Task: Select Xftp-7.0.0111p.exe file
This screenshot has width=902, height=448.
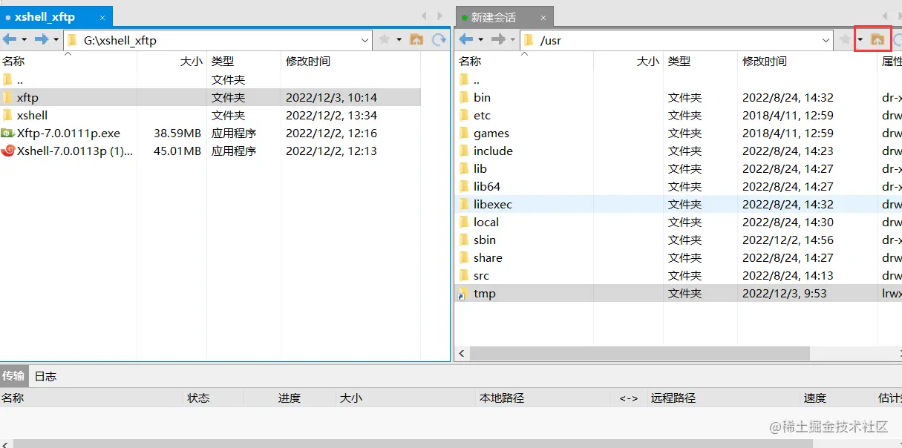Action: 210,133
